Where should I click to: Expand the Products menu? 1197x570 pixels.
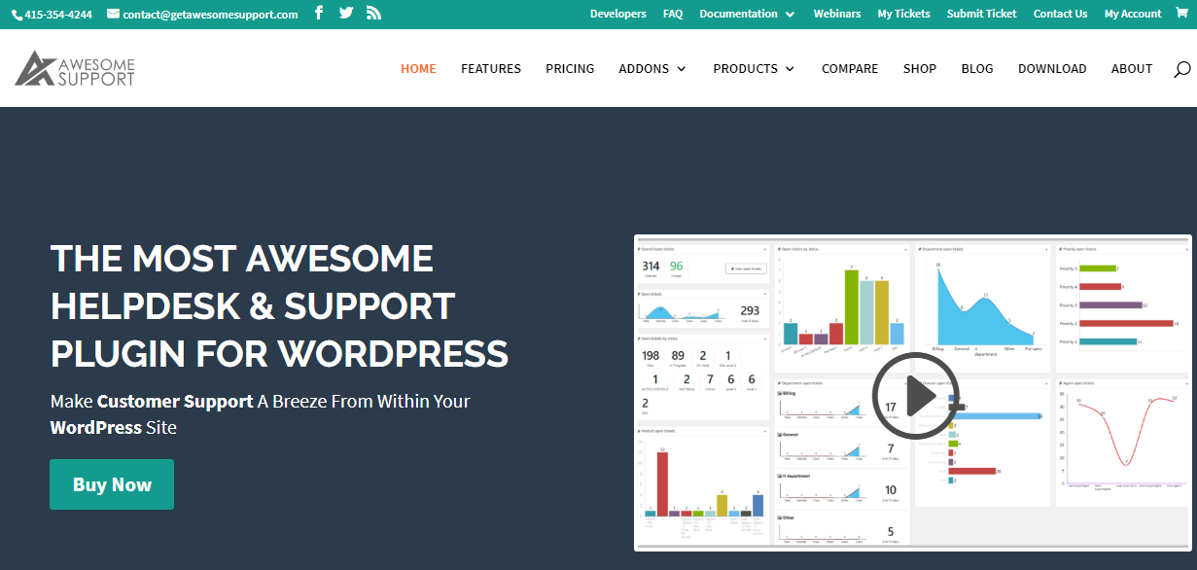754,68
